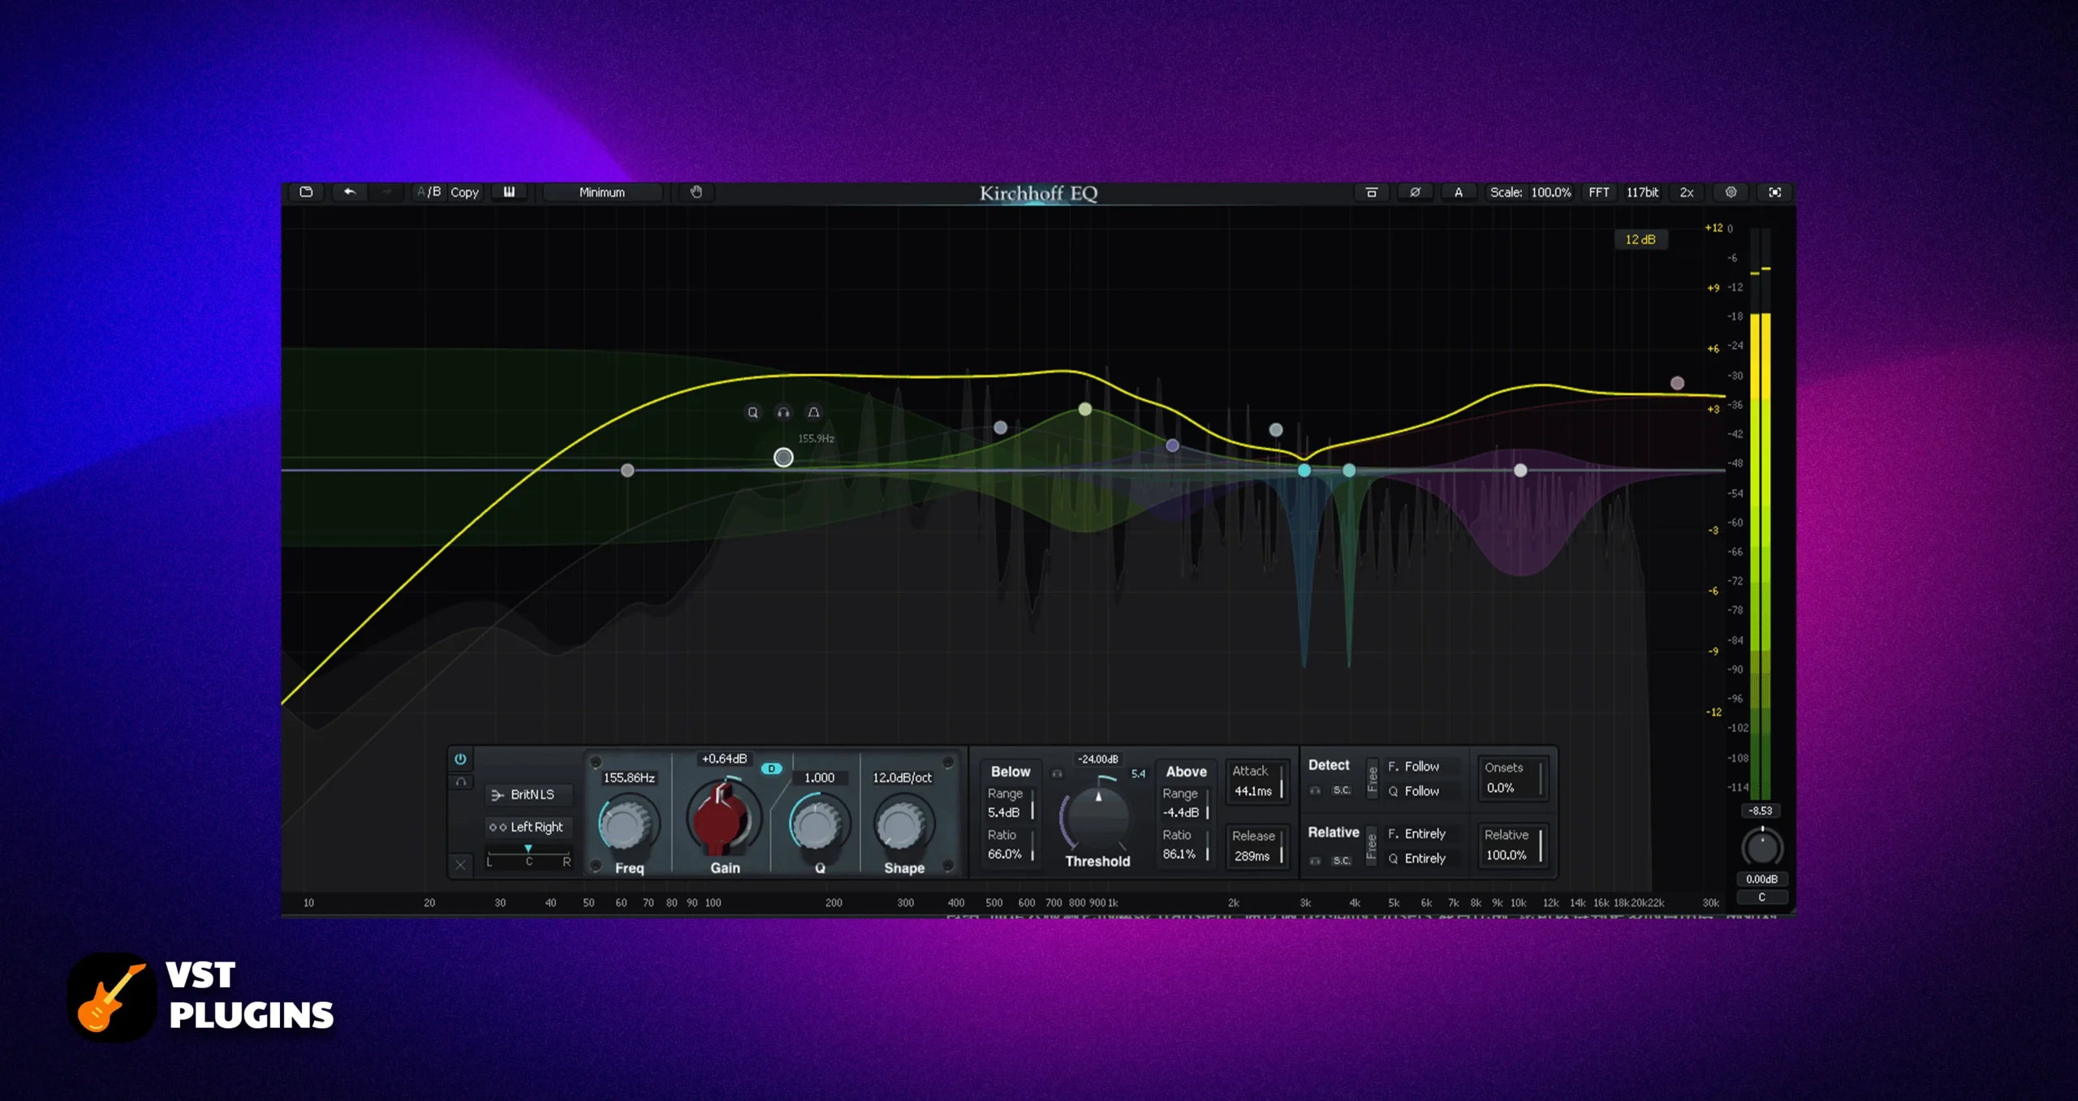Toggle the D dynamic mode badge
The width and height of the screenshot is (2078, 1101).
772,768
